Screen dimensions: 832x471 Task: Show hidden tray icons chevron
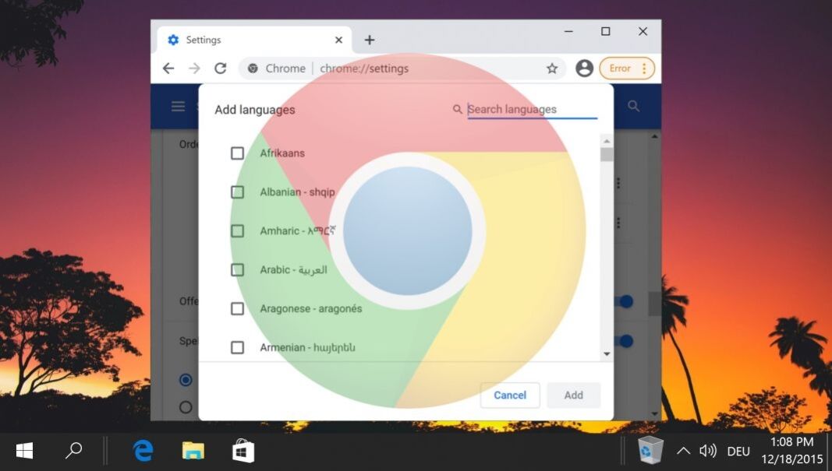click(x=683, y=451)
